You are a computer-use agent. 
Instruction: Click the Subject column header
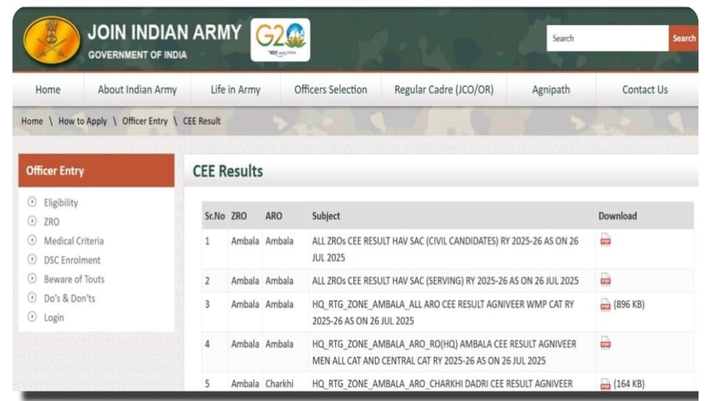326,216
